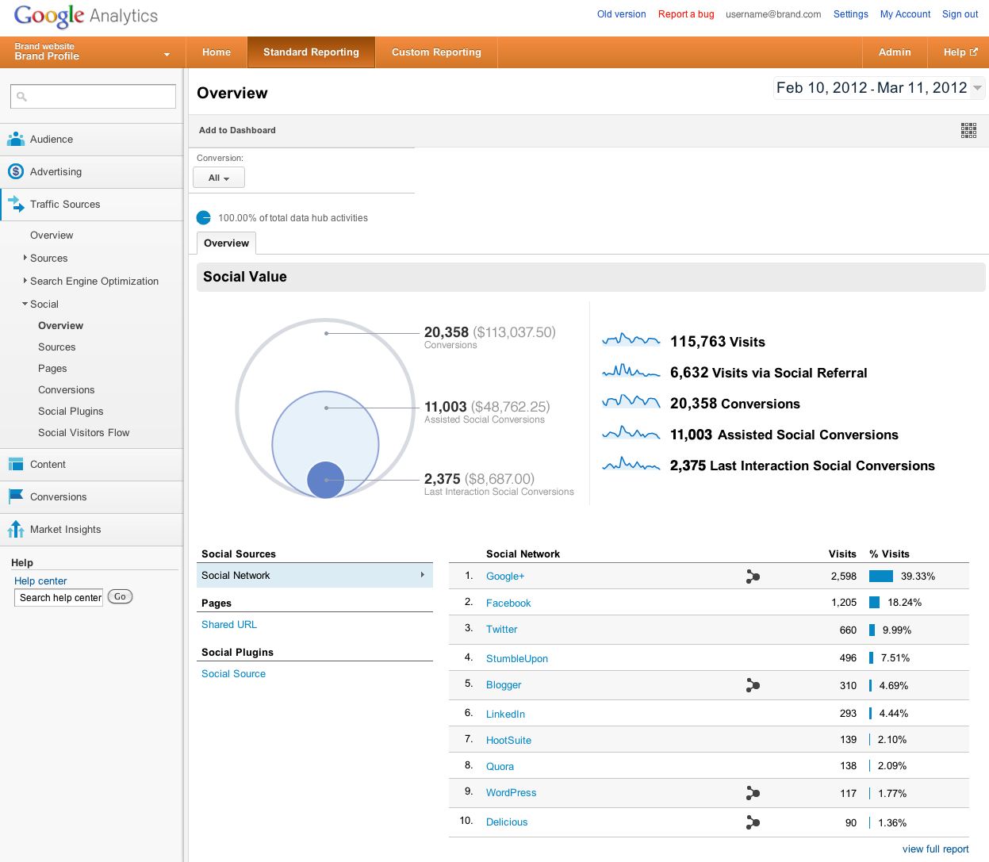989x862 pixels.
Task: Click the Visits sparkline chart
Action: pyautogui.click(x=631, y=341)
